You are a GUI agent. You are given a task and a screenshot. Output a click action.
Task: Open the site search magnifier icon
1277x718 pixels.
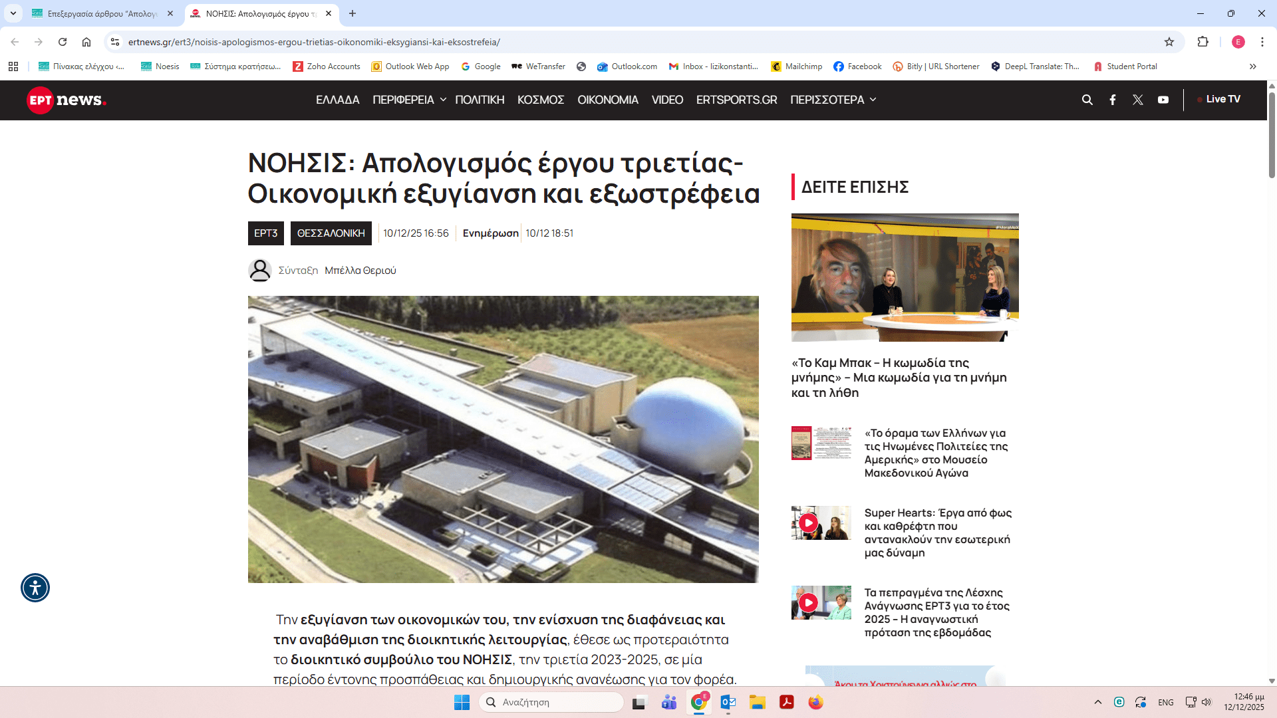(1087, 100)
